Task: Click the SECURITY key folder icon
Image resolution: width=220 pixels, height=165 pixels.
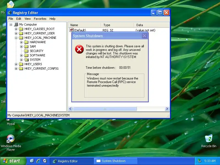Action: [26, 51]
